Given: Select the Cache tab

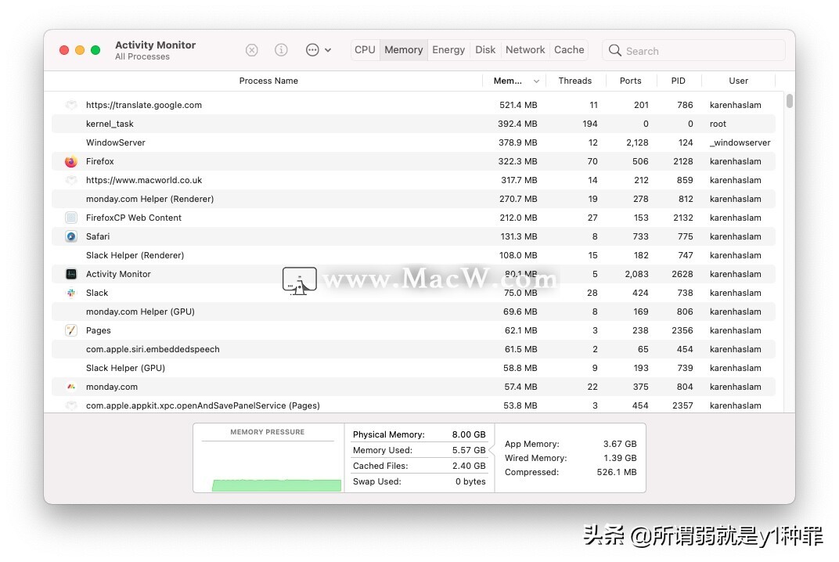Looking at the screenshot, I should pyautogui.click(x=569, y=50).
